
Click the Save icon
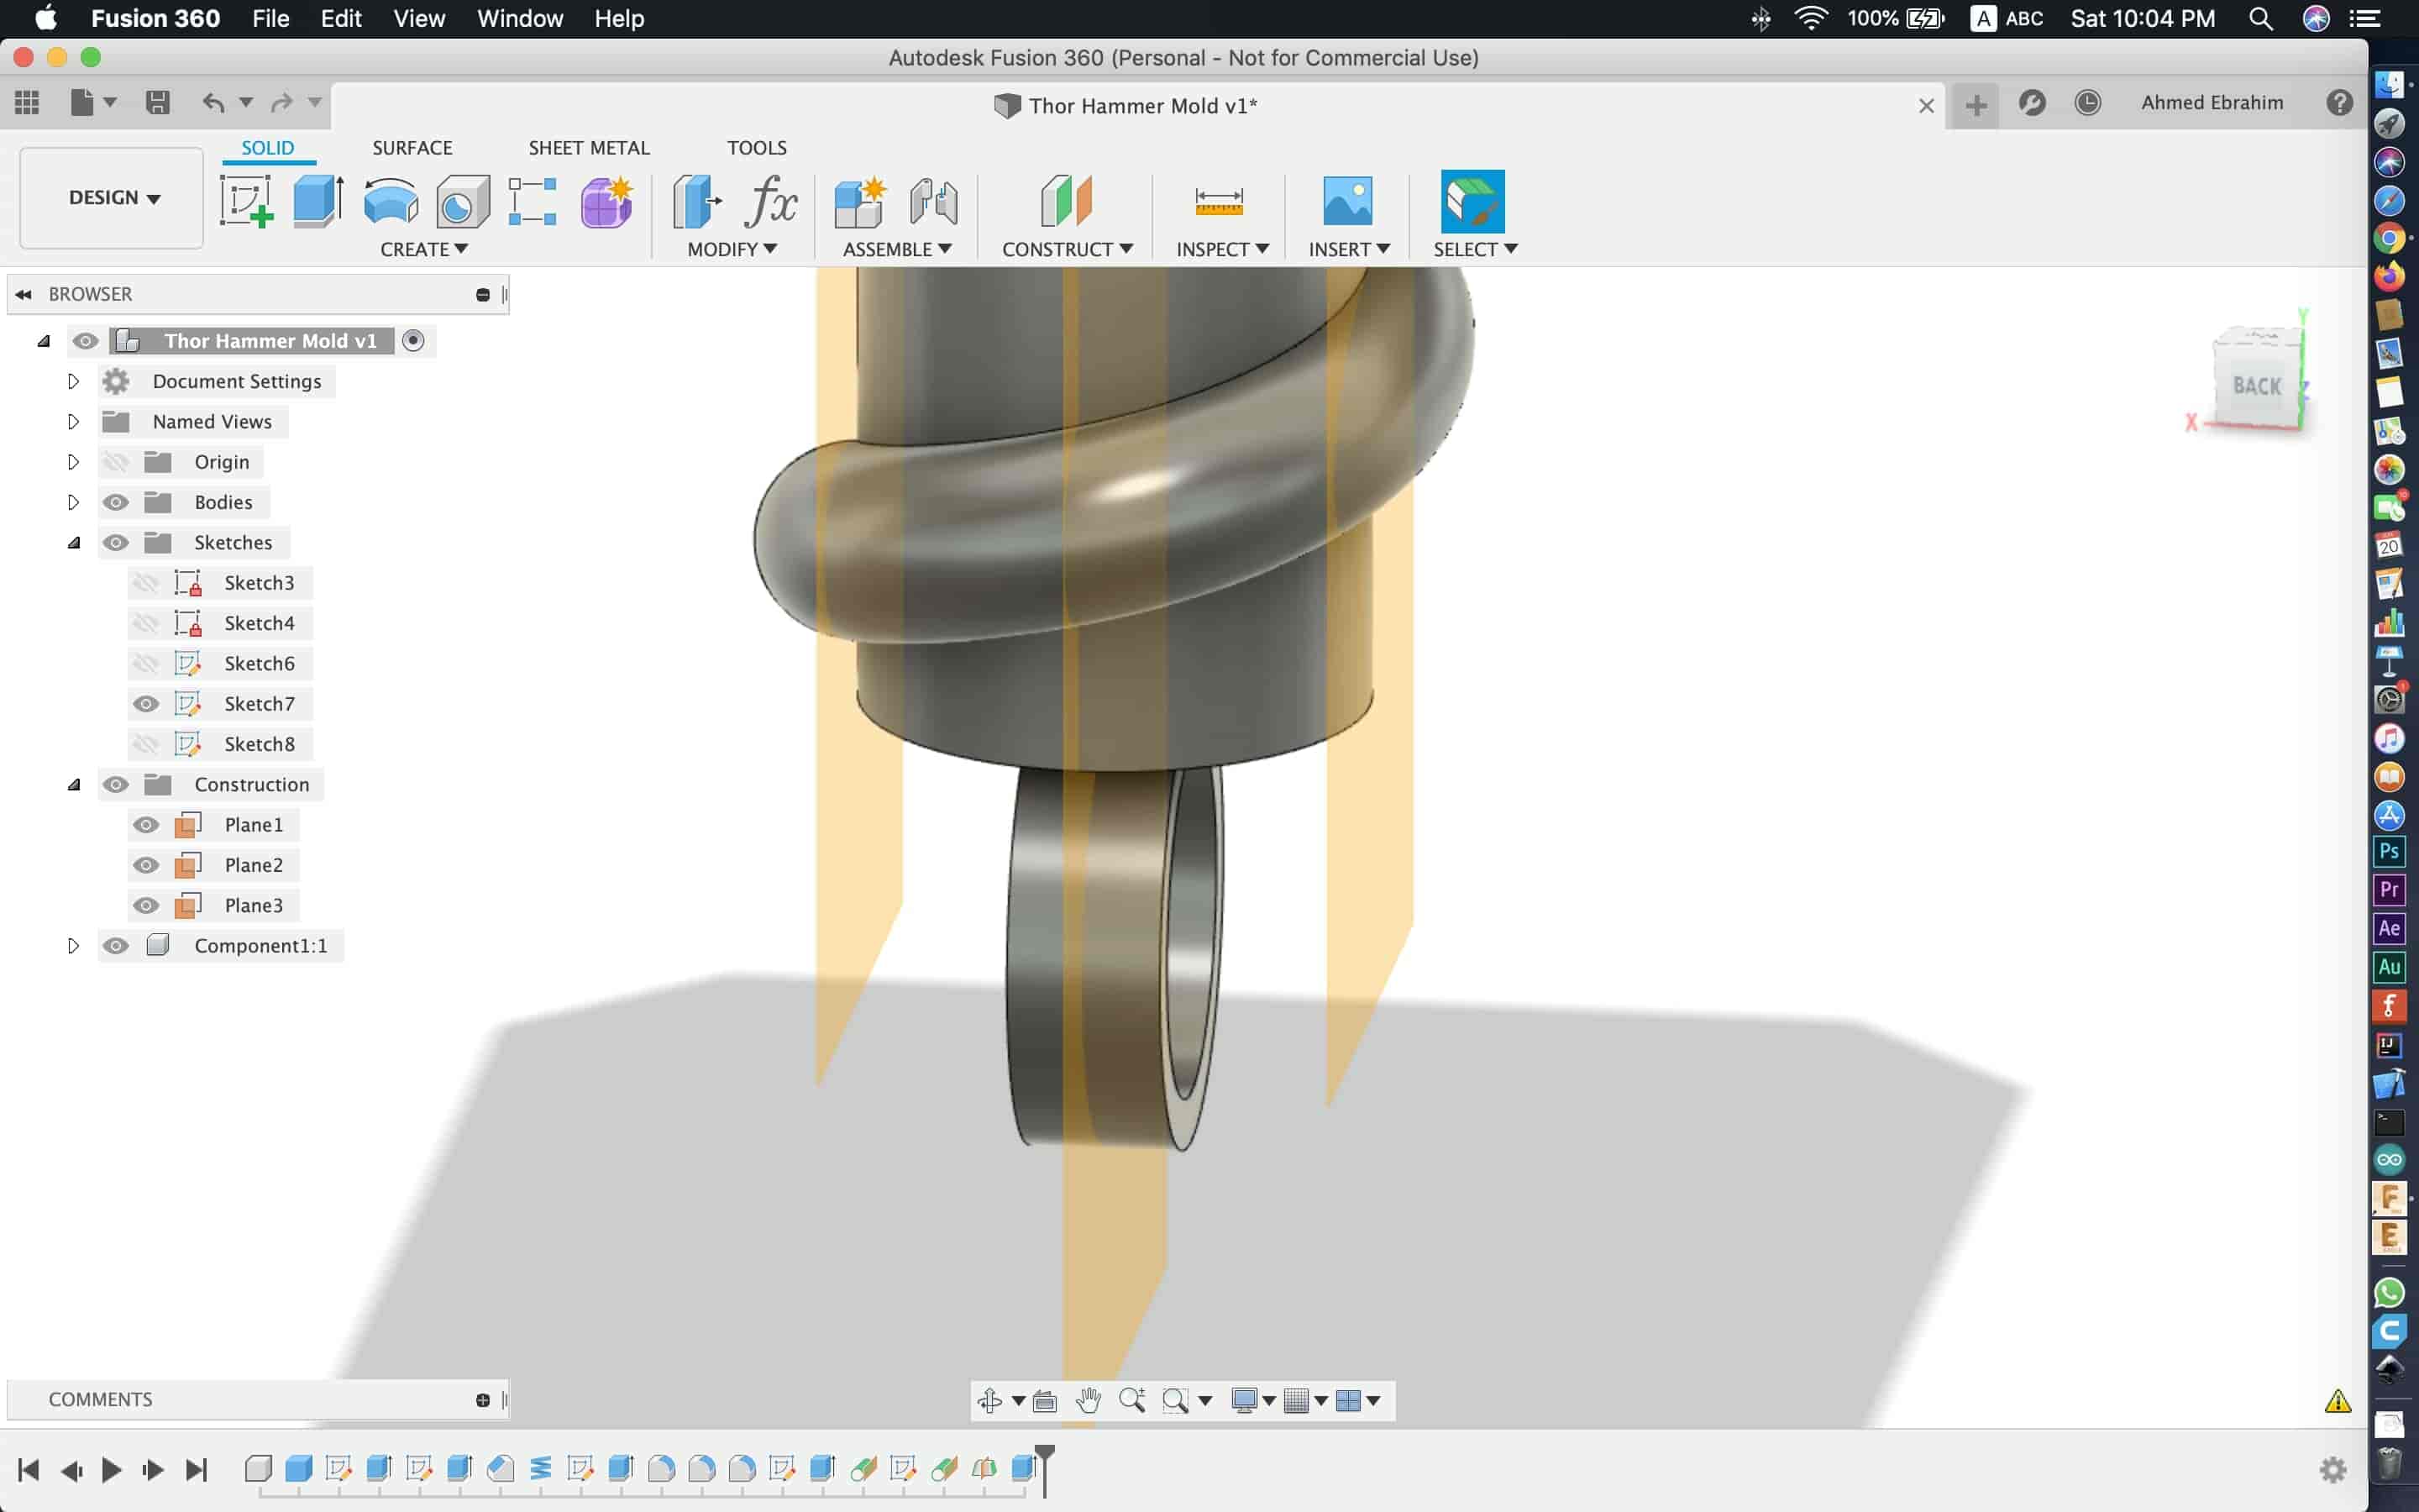click(157, 102)
